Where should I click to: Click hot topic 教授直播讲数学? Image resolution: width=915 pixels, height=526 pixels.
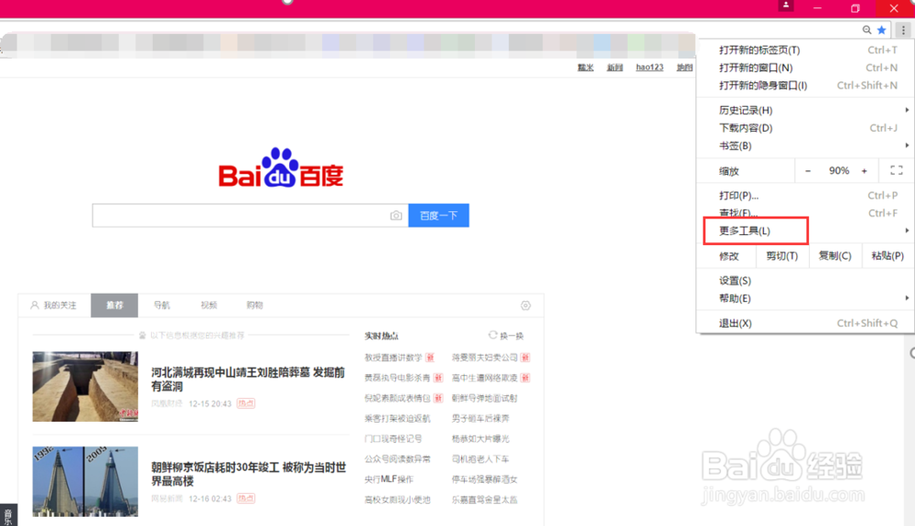[393, 358]
